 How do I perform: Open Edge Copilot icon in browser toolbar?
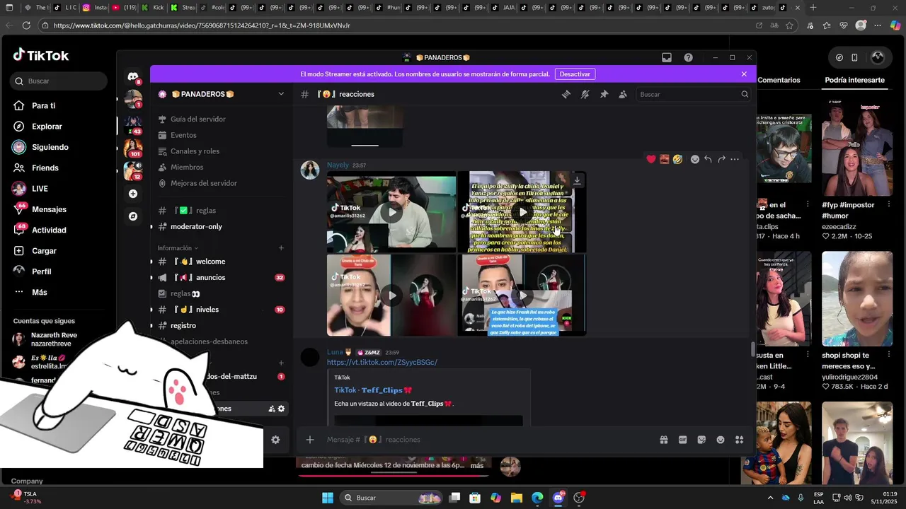click(x=895, y=25)
